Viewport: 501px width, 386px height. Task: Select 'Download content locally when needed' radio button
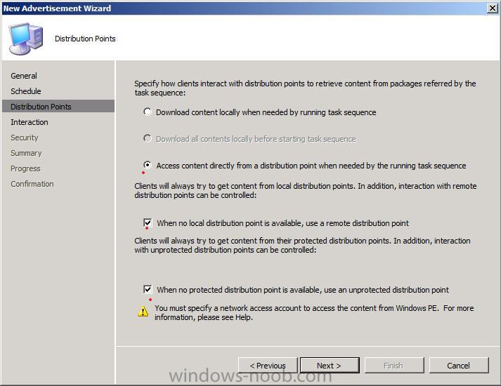148,112
